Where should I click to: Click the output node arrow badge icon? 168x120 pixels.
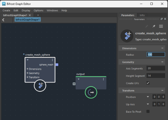click(x=91, y=92)
